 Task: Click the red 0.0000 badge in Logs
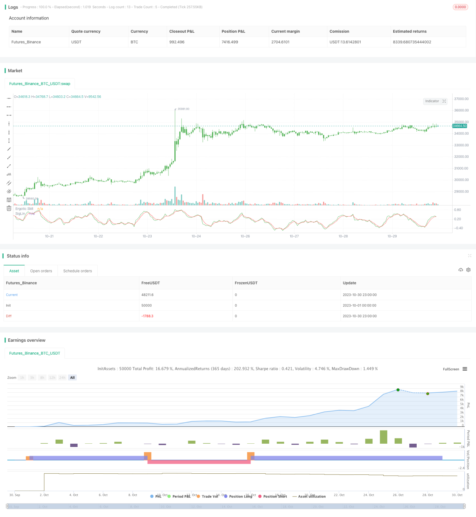pos(460,7)
